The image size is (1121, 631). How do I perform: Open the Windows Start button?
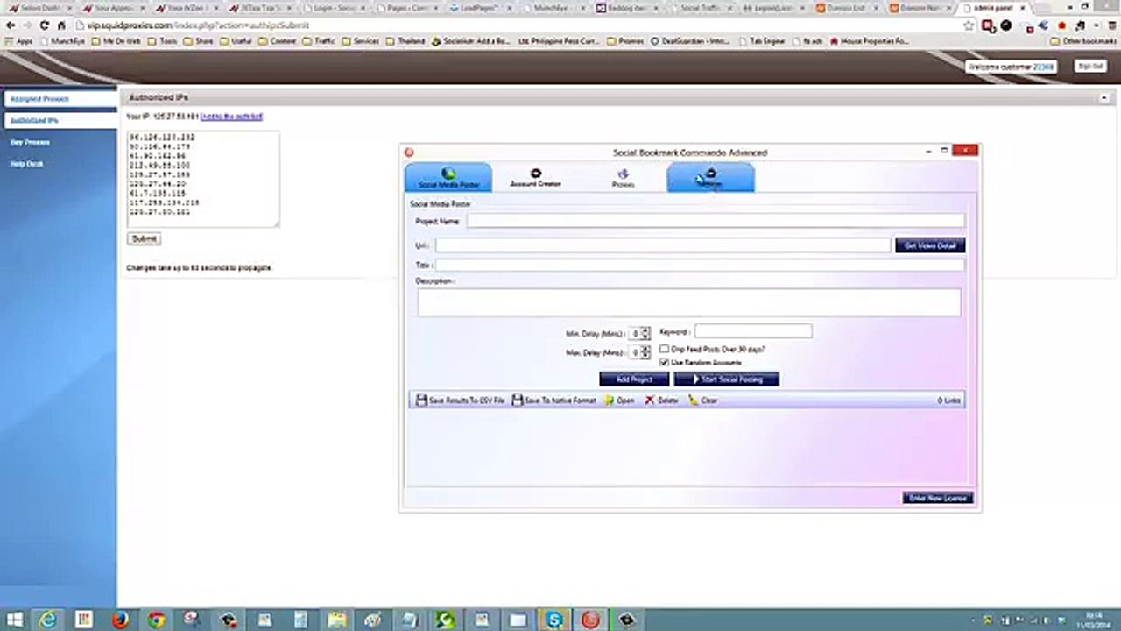point(15,620)
